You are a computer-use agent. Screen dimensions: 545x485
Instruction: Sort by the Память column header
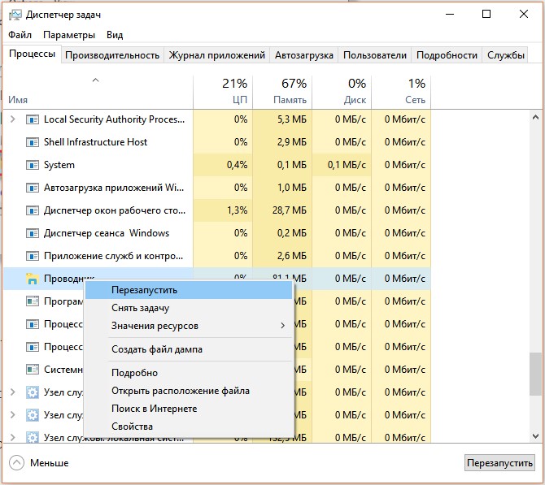click(282, 92)
